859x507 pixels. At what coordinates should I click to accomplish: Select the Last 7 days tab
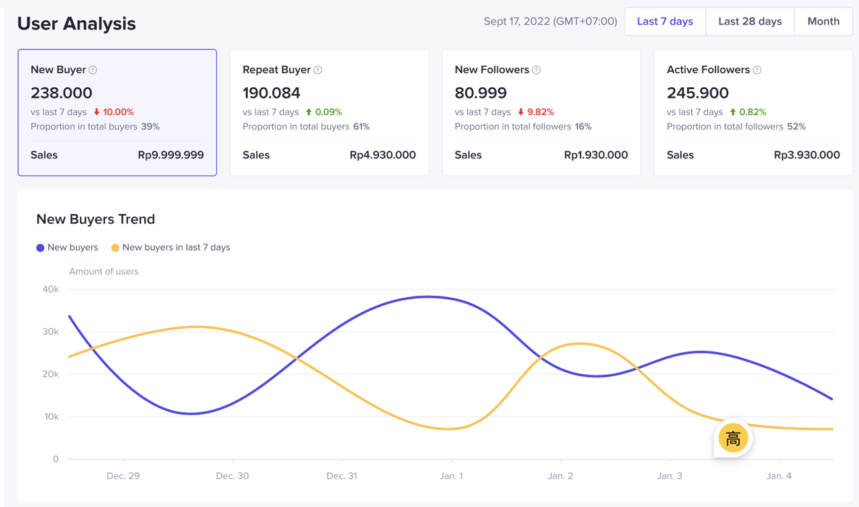coord(664,21)
